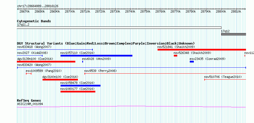Open nsv1058478 (Coe2014) label
The width and height of the screenshot is (254, 123).
point(77,83)
